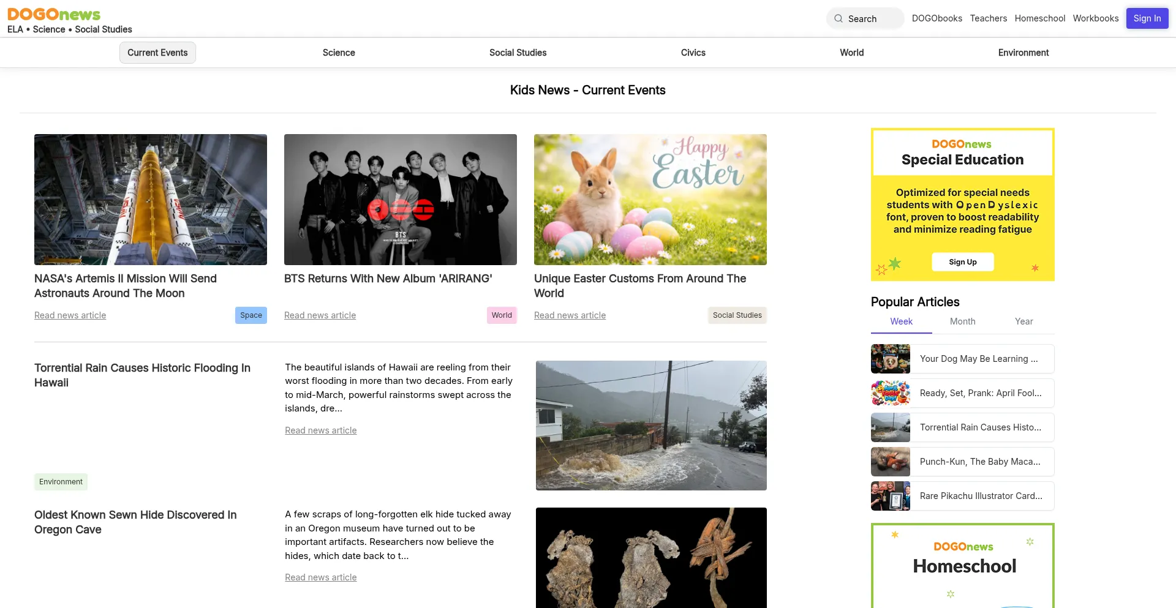Screen dimensions: 1176x608
Task: Open the Happy Easter bunny thumbnail
Action: 650,200
